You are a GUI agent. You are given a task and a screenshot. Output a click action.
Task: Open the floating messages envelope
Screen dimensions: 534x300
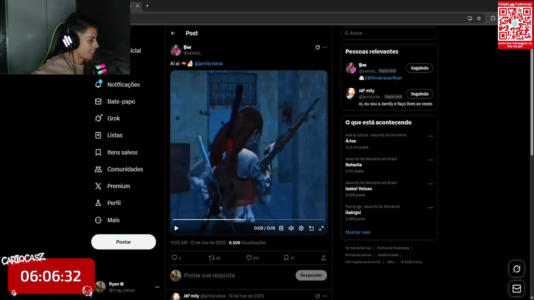516,289
